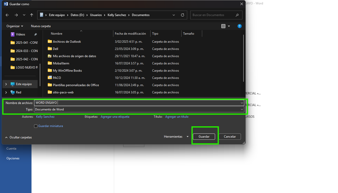This screenshot has height=193, width=338.
Task: Open the 2024-033 - CON folder shortcut
Action: click(x=24, y=51)
